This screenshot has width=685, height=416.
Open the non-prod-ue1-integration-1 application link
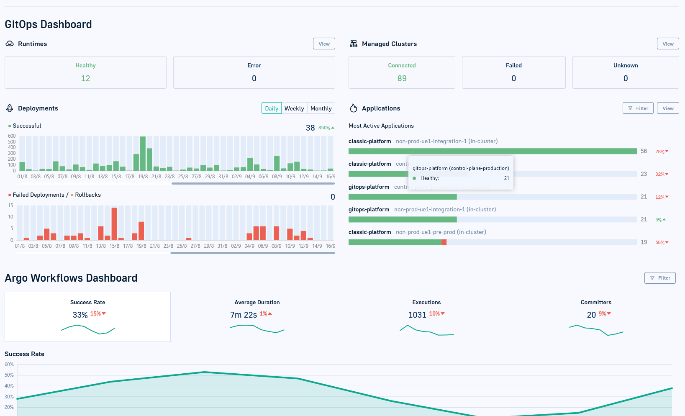coord(446,141)
